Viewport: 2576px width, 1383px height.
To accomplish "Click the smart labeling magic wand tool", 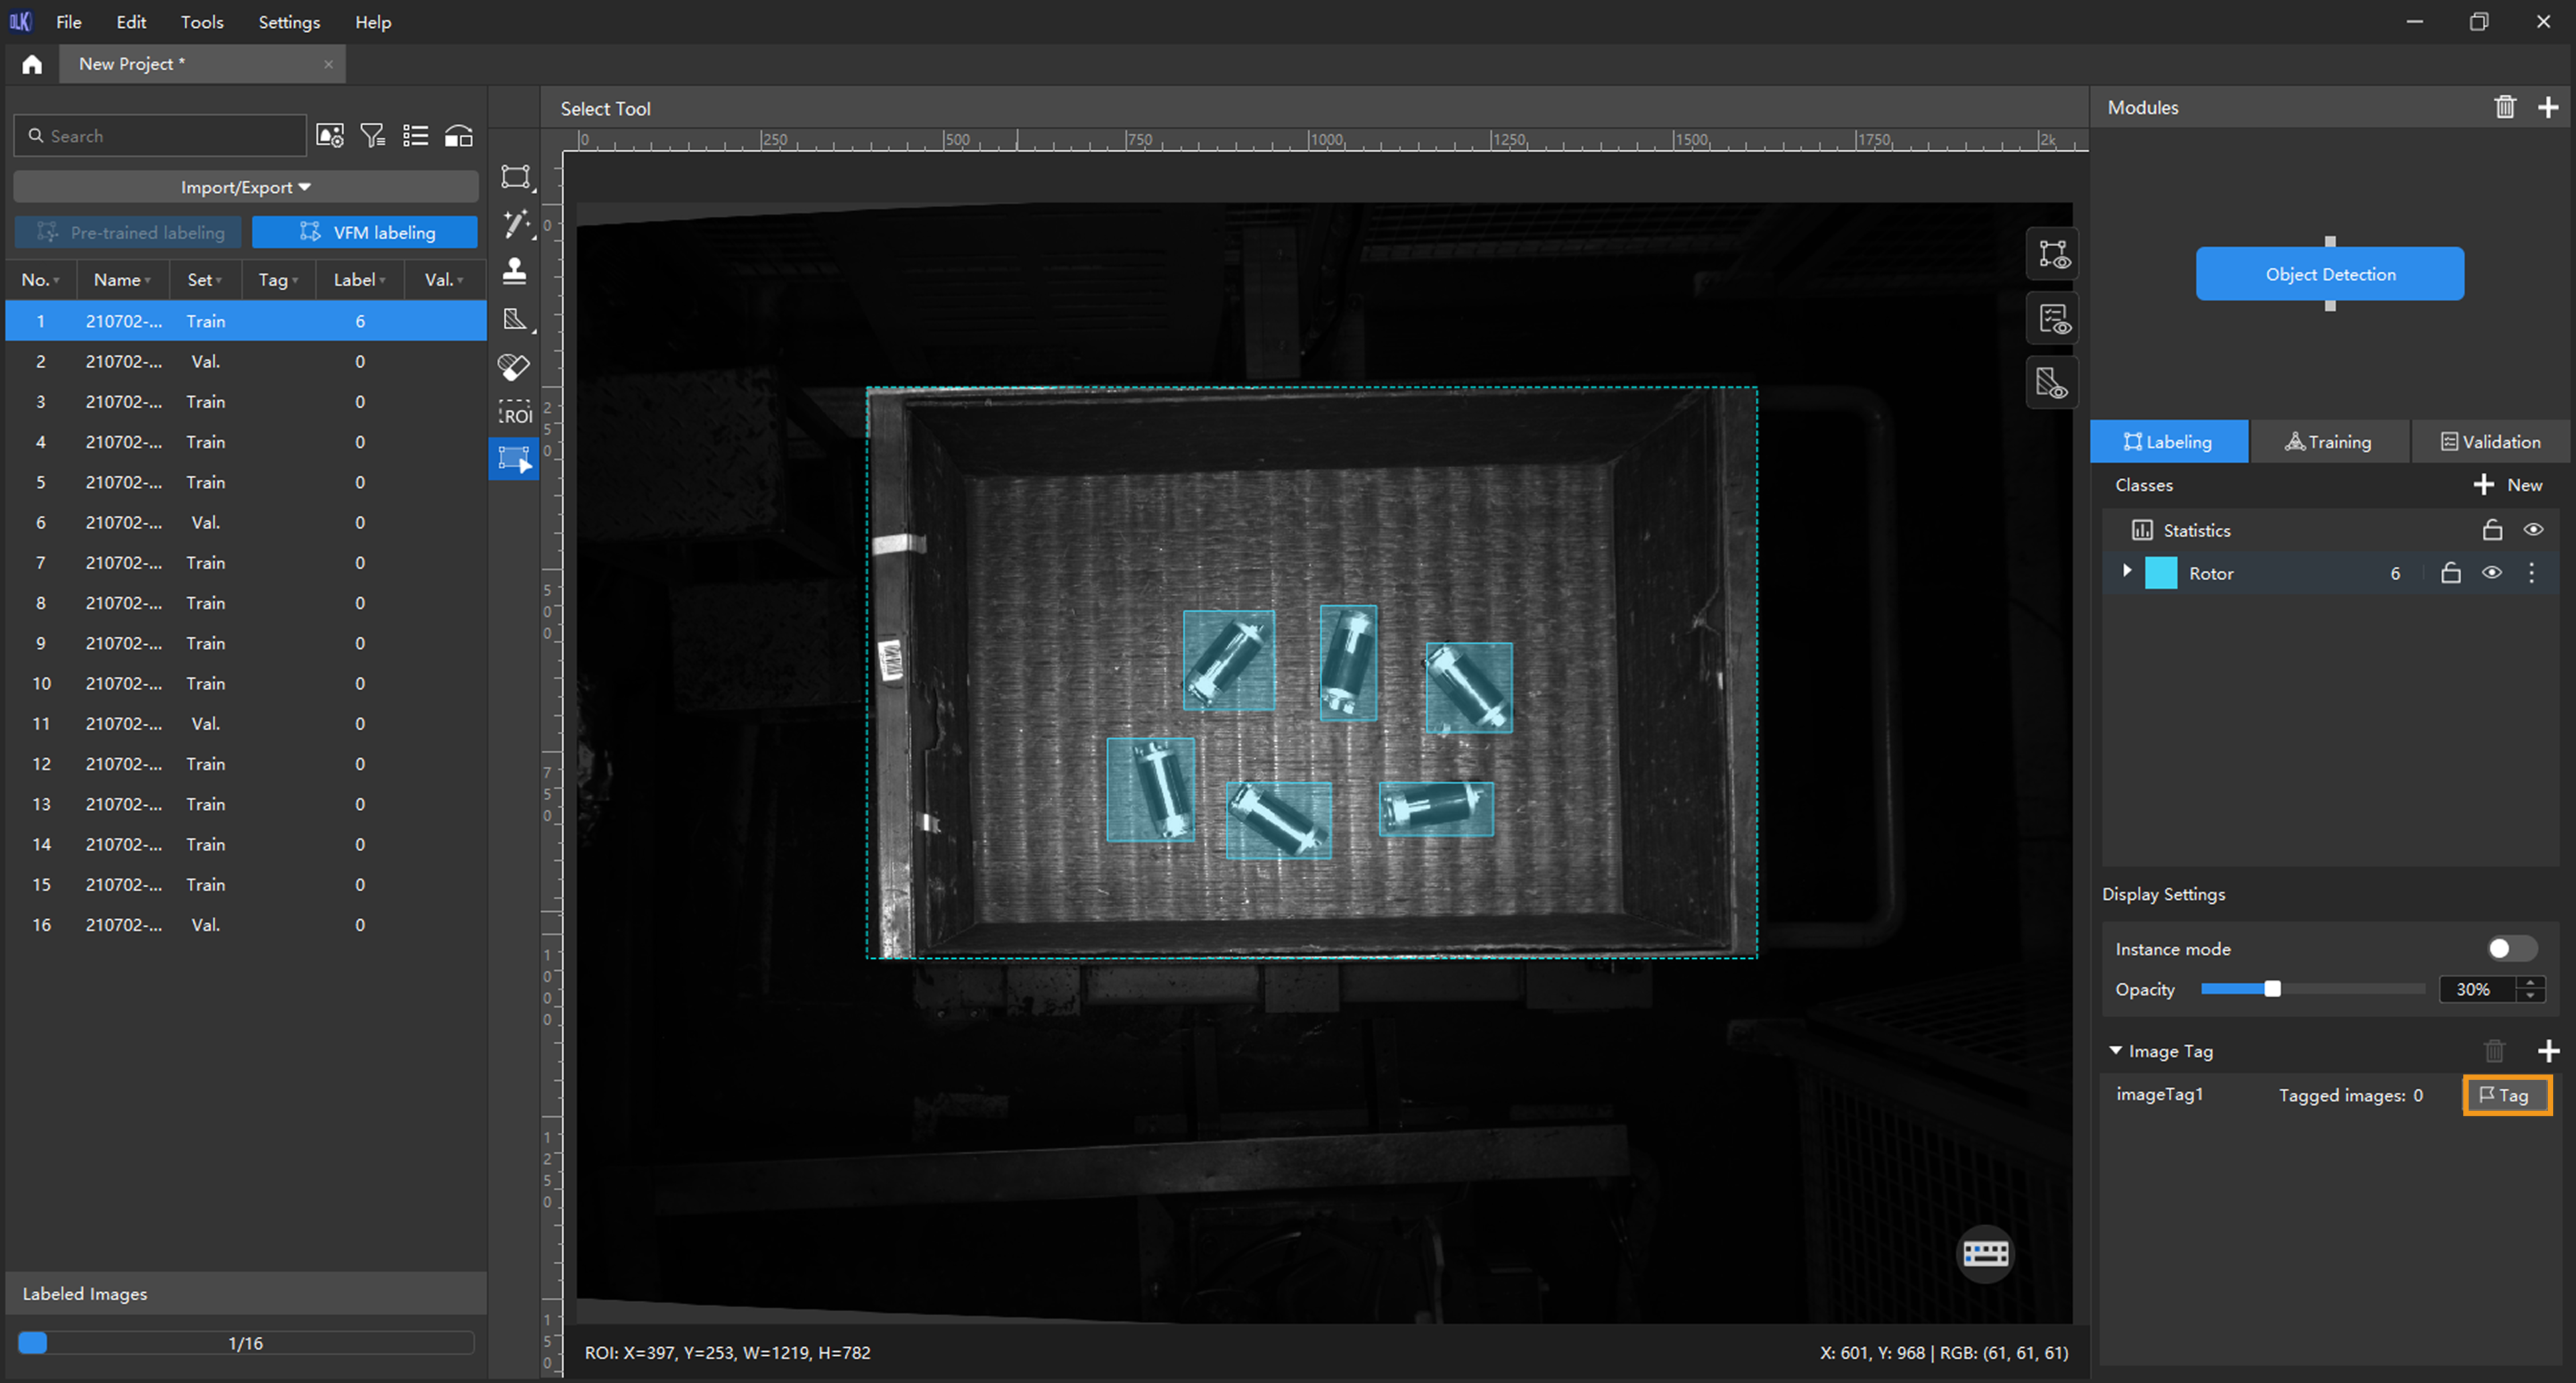I will click(515, 224).
